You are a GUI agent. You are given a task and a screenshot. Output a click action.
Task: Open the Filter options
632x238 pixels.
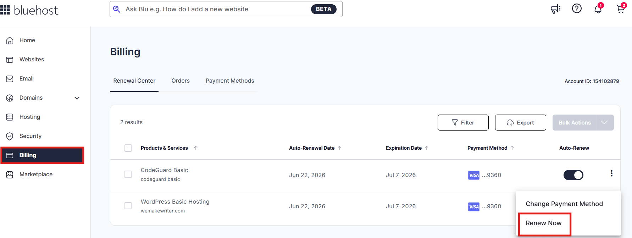tap(463, 122)
